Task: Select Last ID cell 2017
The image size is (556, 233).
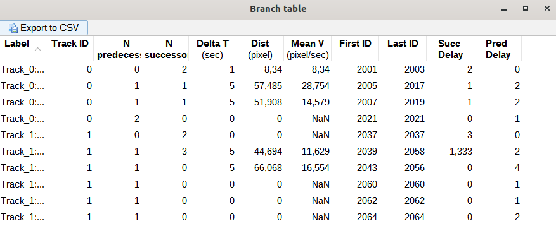Action: tap(403, 86)
